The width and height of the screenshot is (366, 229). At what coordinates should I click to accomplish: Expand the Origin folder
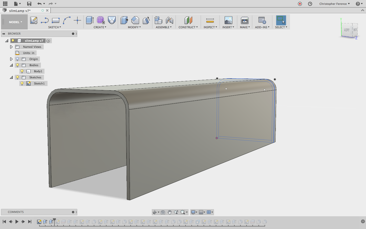[11, 59]
